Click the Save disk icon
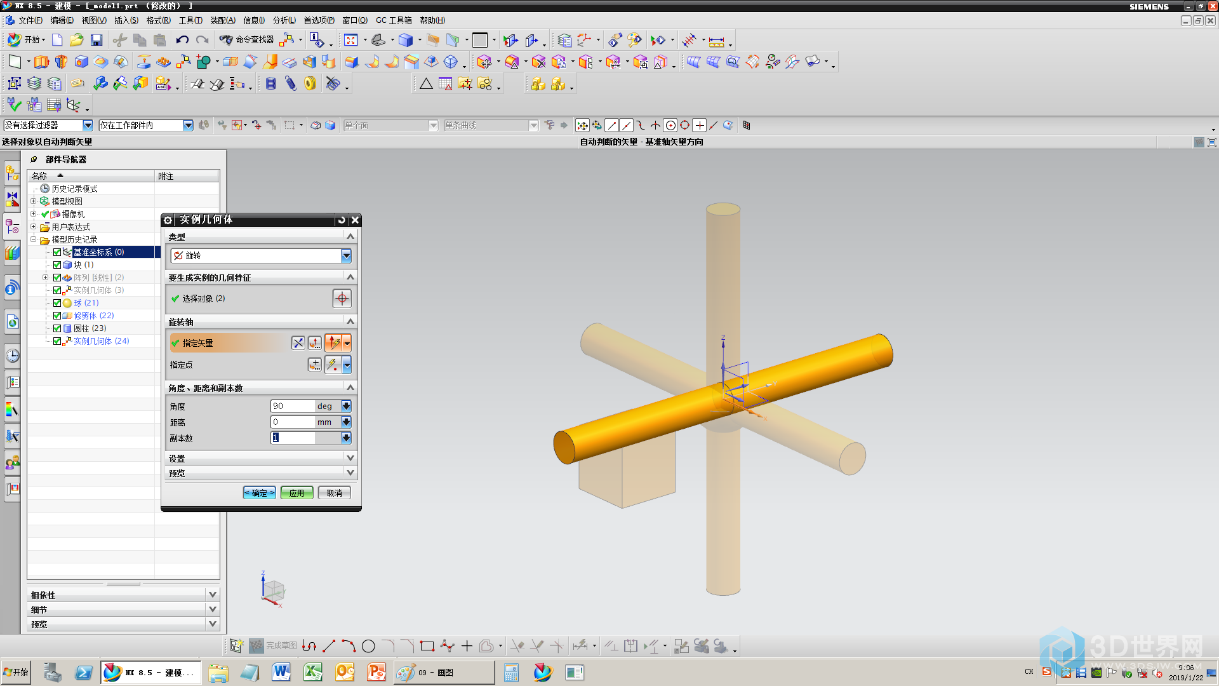 97,40
